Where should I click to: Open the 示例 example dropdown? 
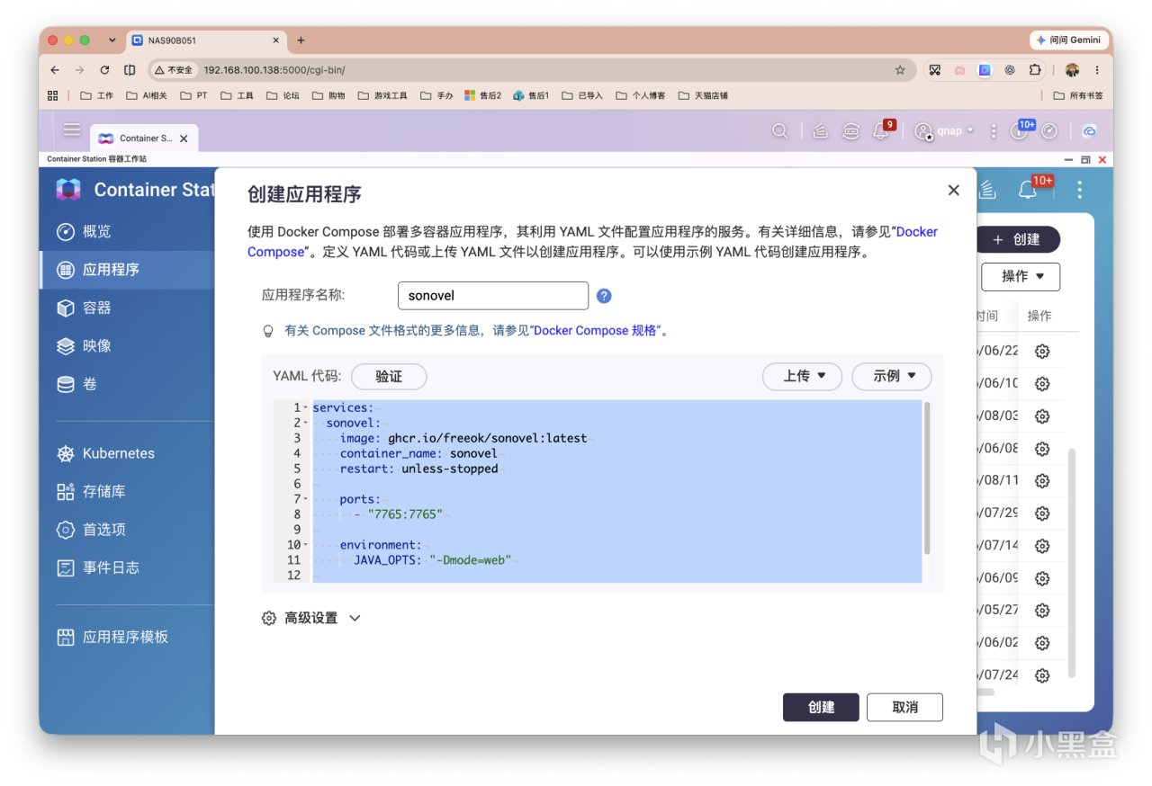click(892, 376)
